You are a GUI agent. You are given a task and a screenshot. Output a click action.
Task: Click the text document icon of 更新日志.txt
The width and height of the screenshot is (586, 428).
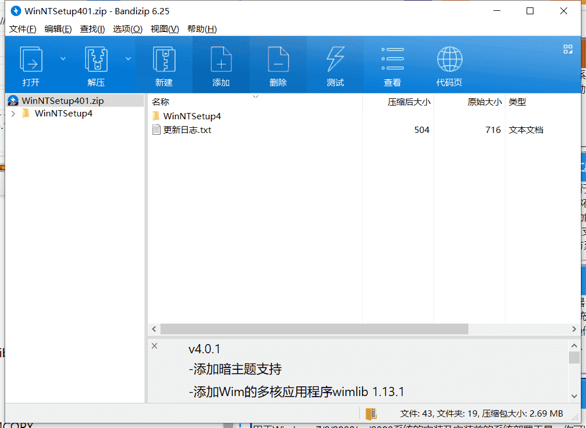pyautogui.click(x=156, y=130)
